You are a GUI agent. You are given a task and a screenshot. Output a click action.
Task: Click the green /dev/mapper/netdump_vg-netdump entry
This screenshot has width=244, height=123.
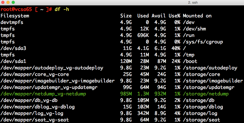[x=43, y=94]
